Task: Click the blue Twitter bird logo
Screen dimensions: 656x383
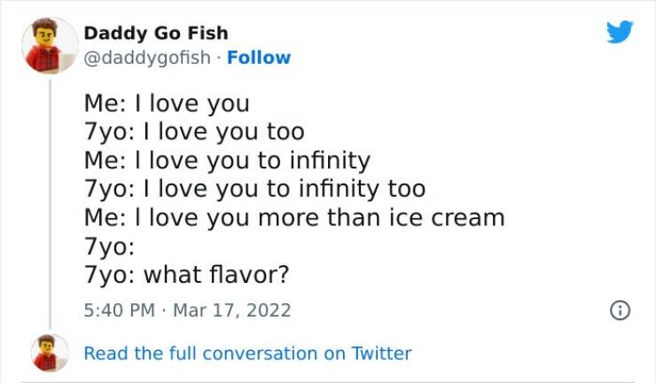Action: [x=620, y=31]
